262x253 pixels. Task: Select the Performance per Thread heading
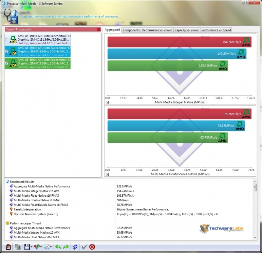pos(26,223)
